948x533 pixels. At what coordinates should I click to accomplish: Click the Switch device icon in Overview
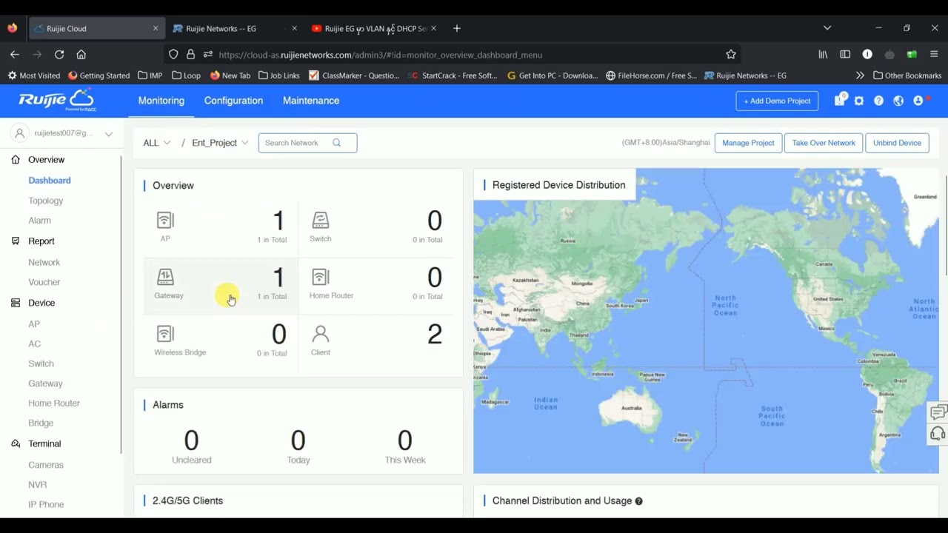(x=320, y=220)
